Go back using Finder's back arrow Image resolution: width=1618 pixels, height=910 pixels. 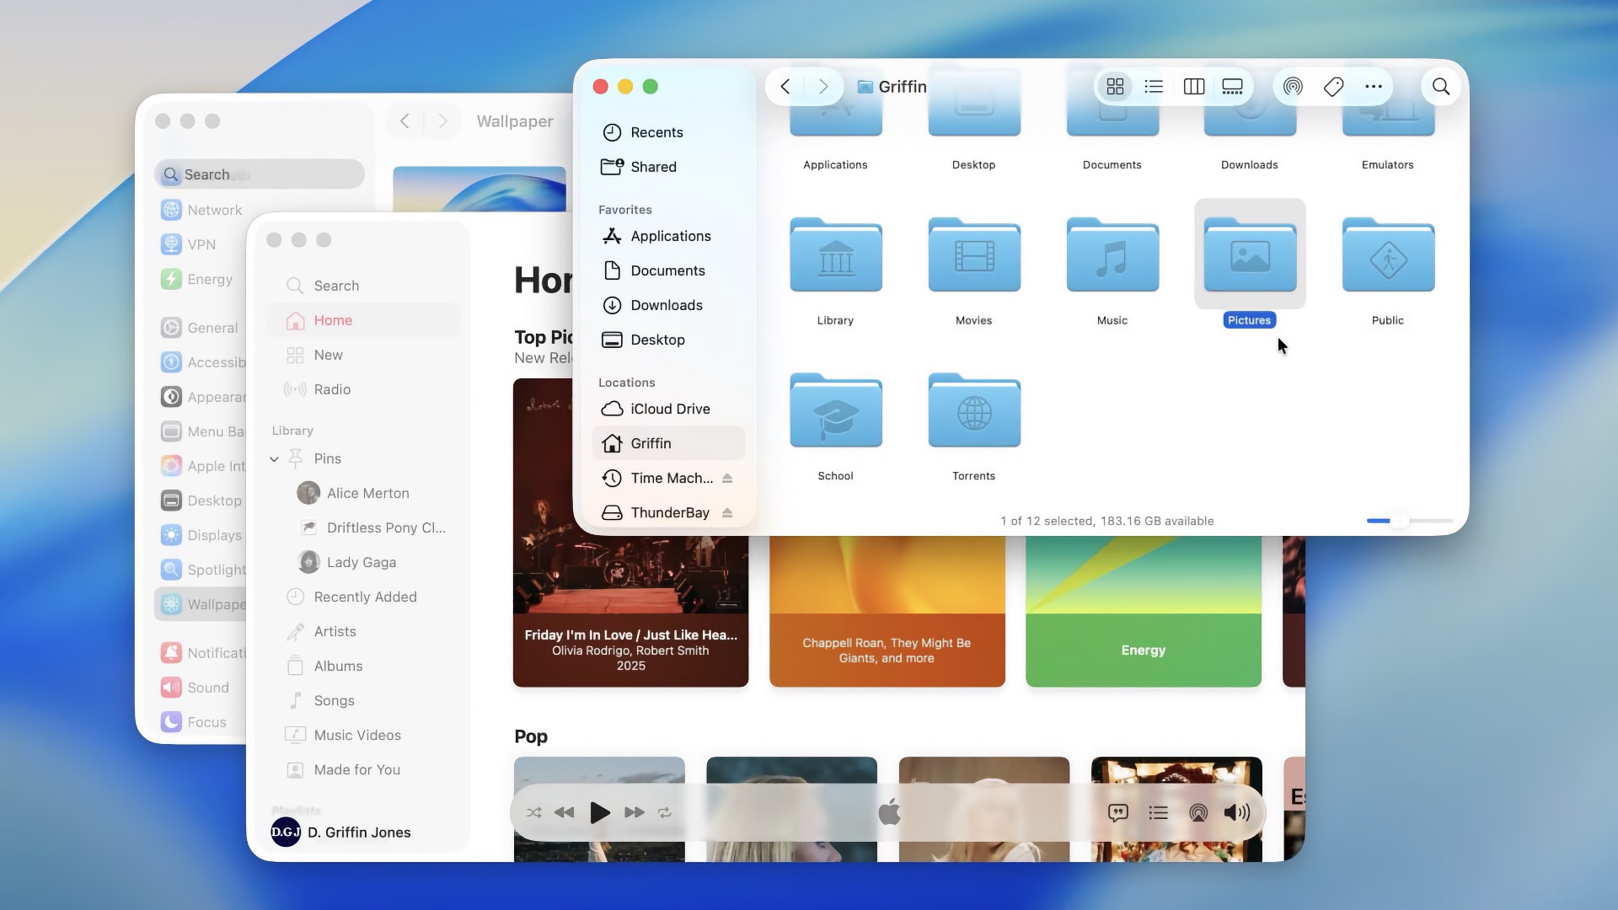(x=785, y=86)
